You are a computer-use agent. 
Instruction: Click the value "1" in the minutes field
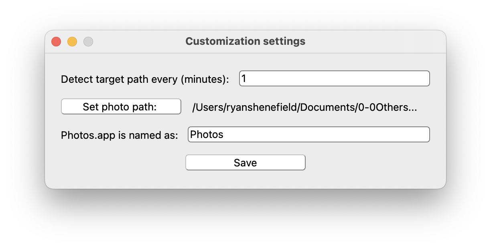pyautogui.click(x=244, y=79)
